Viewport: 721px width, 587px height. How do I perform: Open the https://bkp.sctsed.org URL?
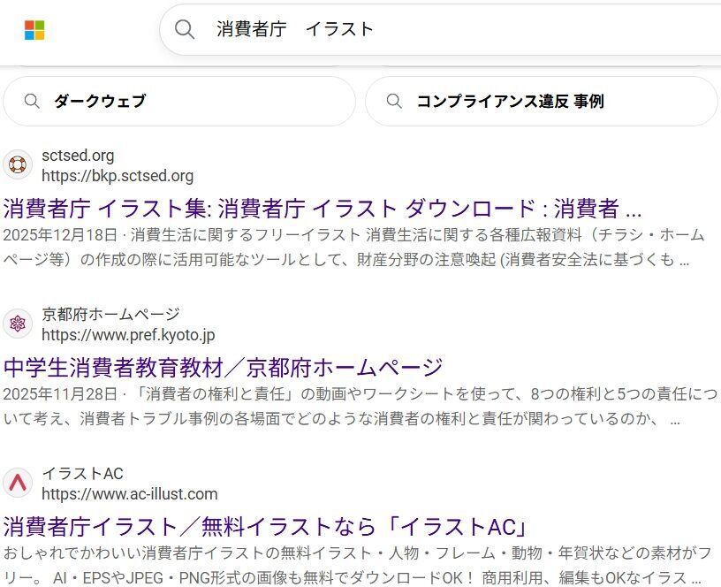click(118, 176)
